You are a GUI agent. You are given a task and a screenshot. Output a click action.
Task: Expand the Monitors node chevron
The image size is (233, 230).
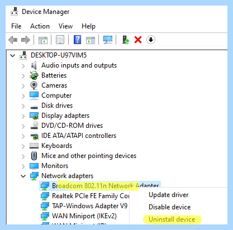tap(23, 166)
